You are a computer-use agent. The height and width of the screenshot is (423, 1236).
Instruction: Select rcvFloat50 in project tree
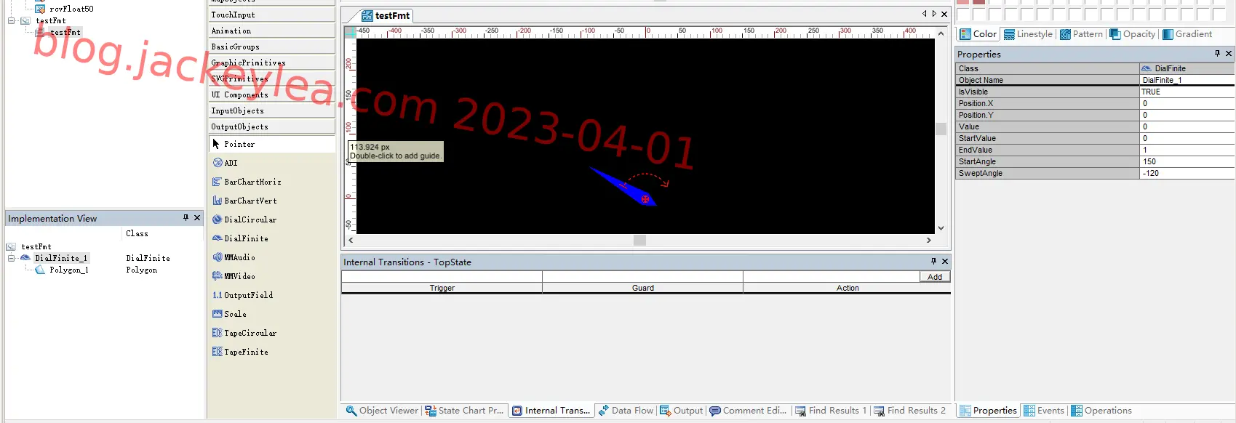[71, 9]
